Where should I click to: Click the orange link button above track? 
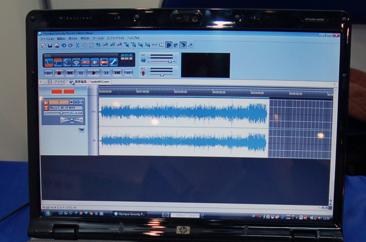point(63,91)
